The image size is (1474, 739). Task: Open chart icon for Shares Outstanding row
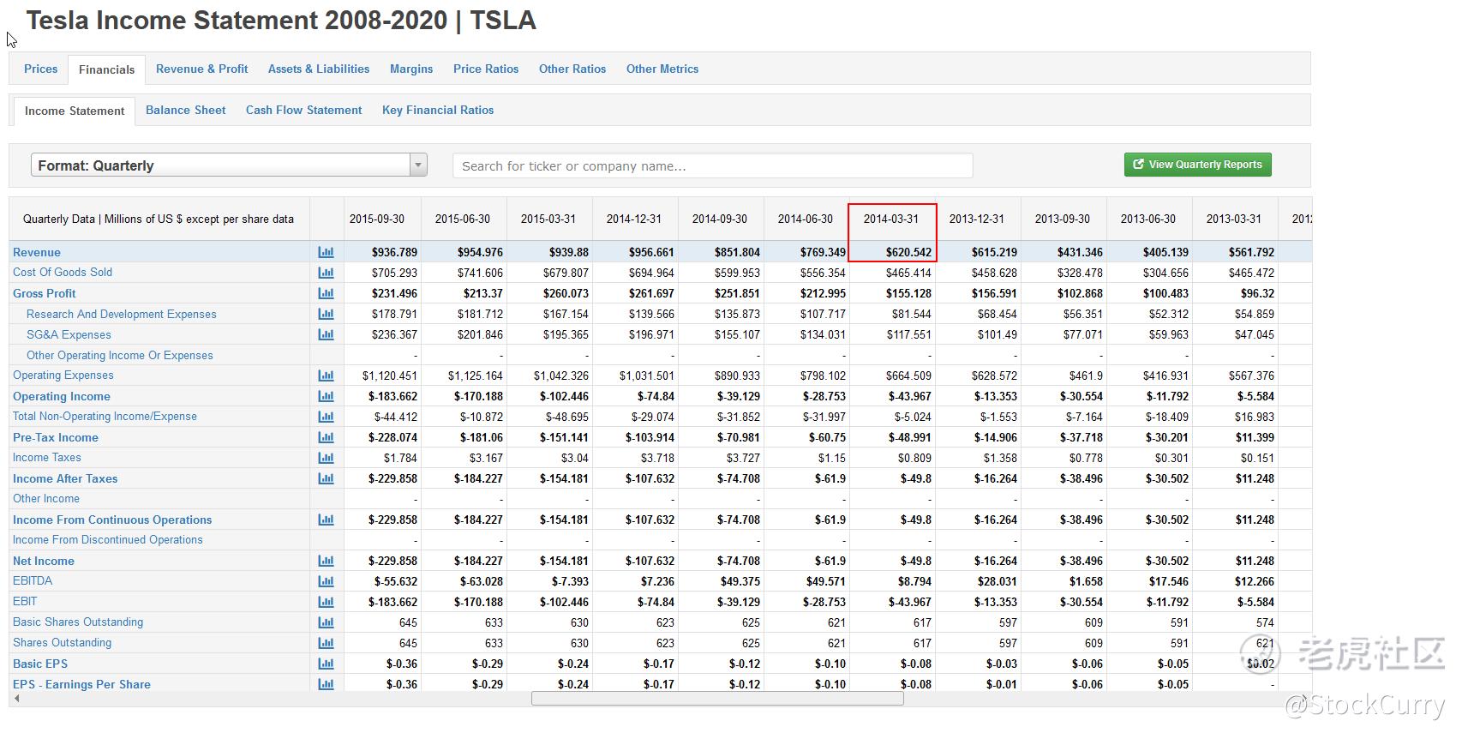[326, 643]
